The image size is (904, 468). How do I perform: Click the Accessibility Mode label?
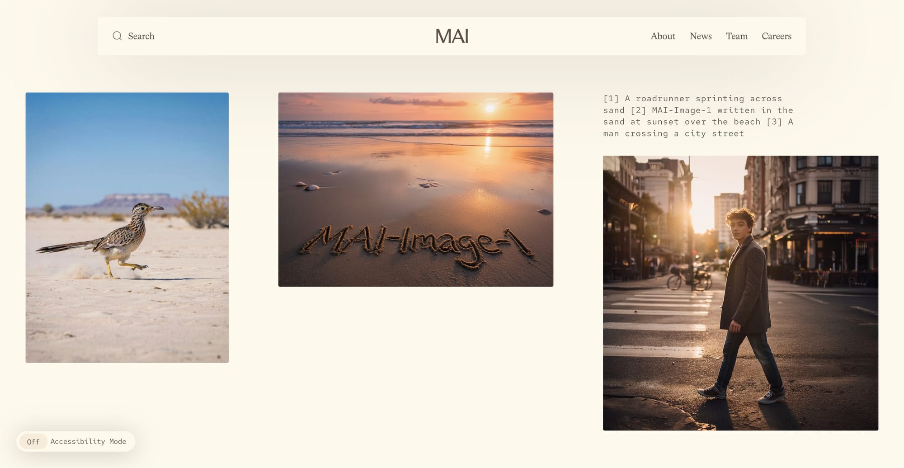(88, 441)
